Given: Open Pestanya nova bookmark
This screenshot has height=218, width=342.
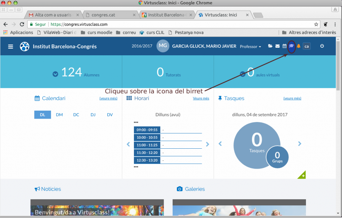Looking at the screenshot, I should tap(186, 32).
